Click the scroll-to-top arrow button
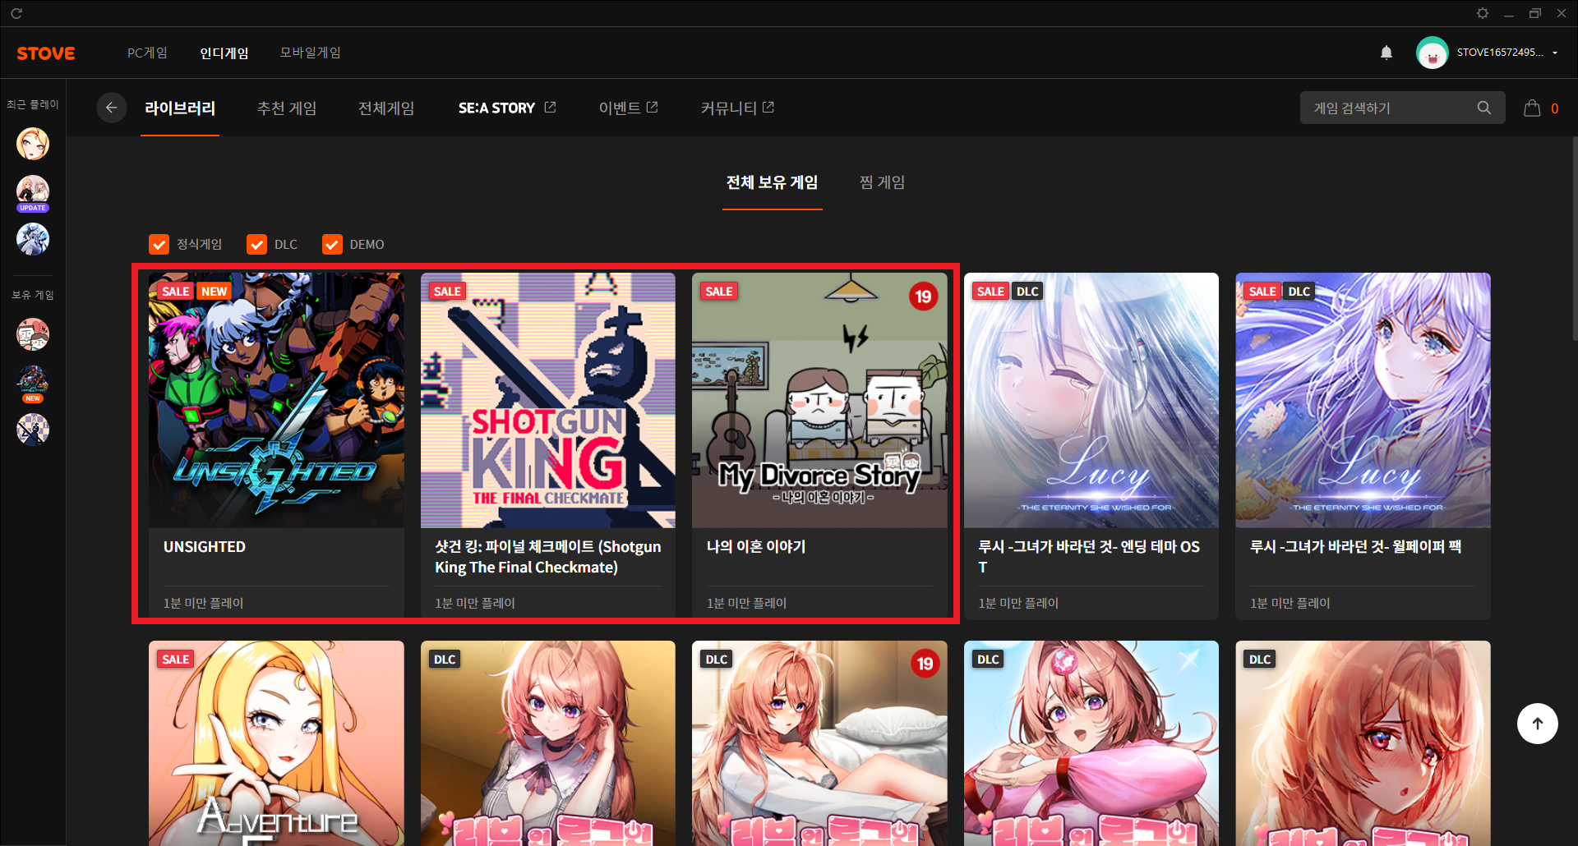1578x846 pixels. (1537, 724)
